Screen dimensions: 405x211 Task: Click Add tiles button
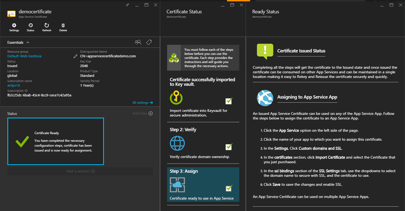tap(143, 113)
